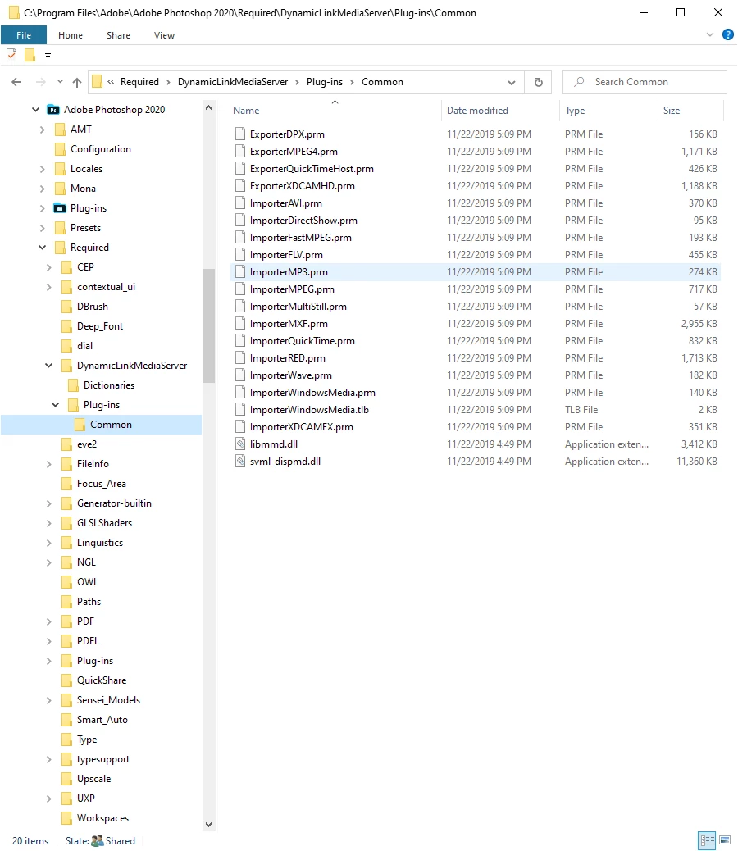Click the TLB File type cell
Image resolution: width=738 pixels, height=851 pixels.
click(581, 410)
